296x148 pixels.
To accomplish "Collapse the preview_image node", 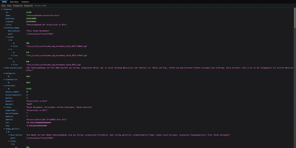I will (4, 28).
